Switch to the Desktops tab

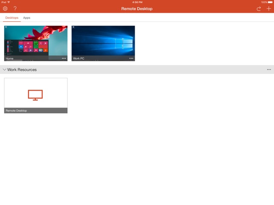pos(12,17)
